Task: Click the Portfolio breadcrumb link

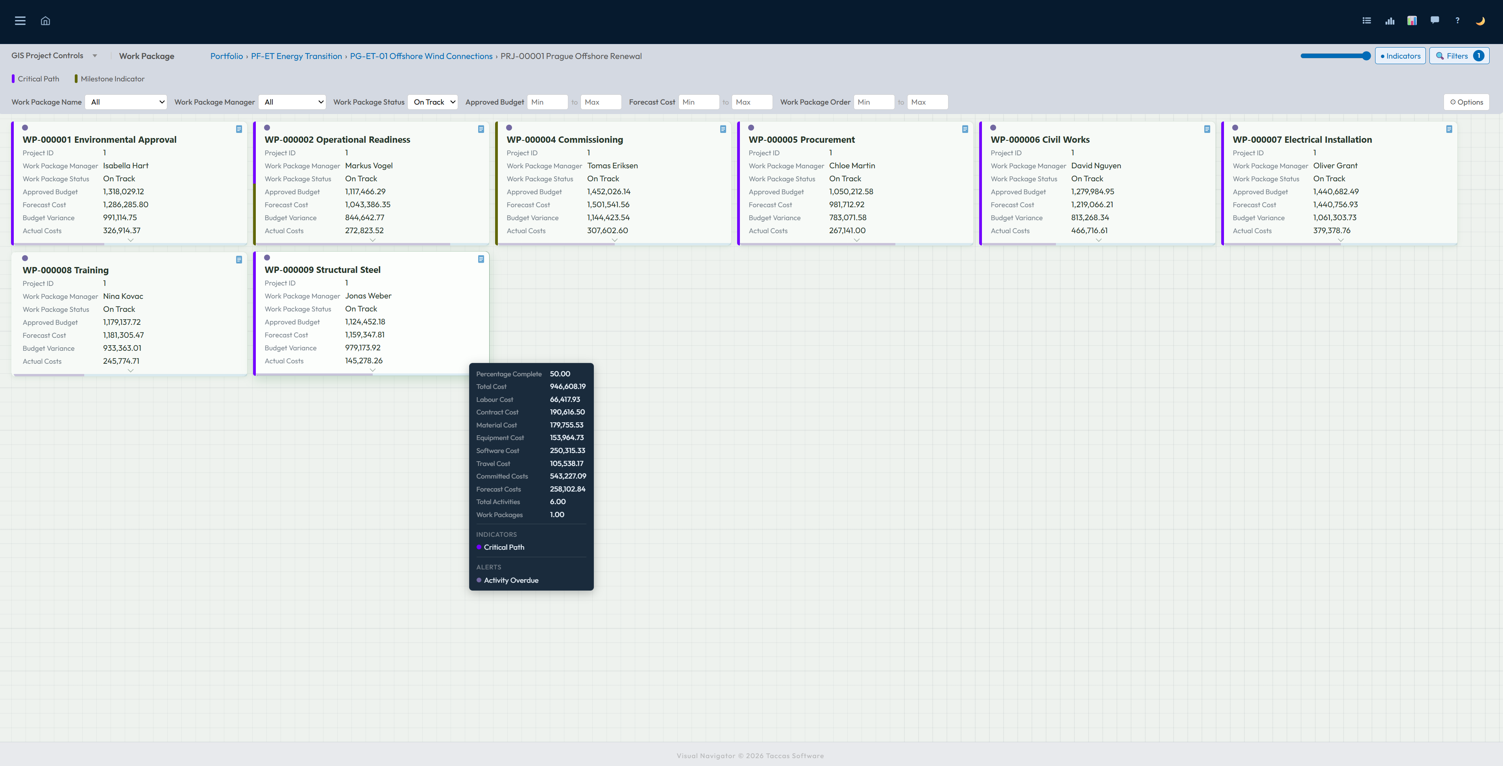Action: click(x=226, y=56)
